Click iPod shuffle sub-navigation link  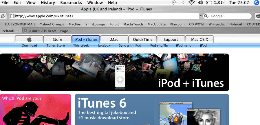coord(159,45)
